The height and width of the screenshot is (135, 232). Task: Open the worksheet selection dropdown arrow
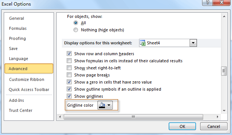coord(193,43)
